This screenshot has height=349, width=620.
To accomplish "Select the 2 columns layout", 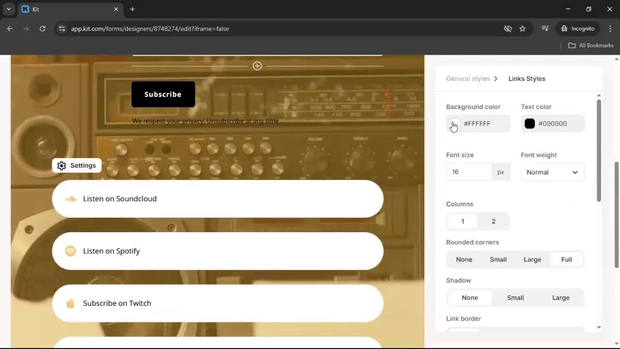I will [493, 221].
